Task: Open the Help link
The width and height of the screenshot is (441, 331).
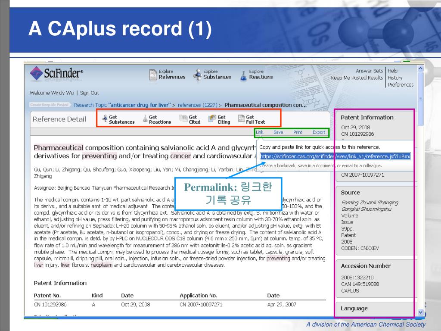Action: click(x=392, y=71)
